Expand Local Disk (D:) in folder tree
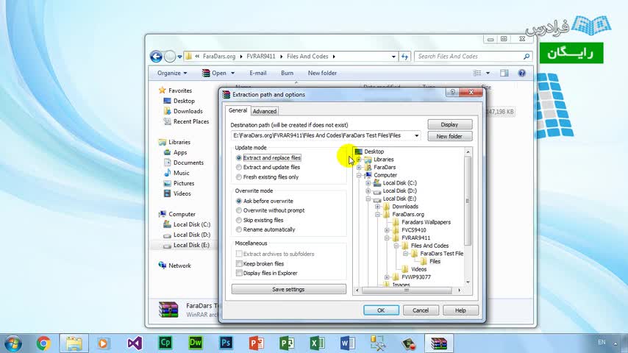This screenshot has width=628, height=353. 368,191
